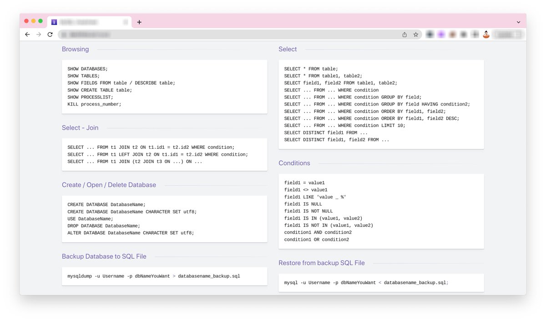
Task: Click the Select section heading
Action: [x=288, y=49]
